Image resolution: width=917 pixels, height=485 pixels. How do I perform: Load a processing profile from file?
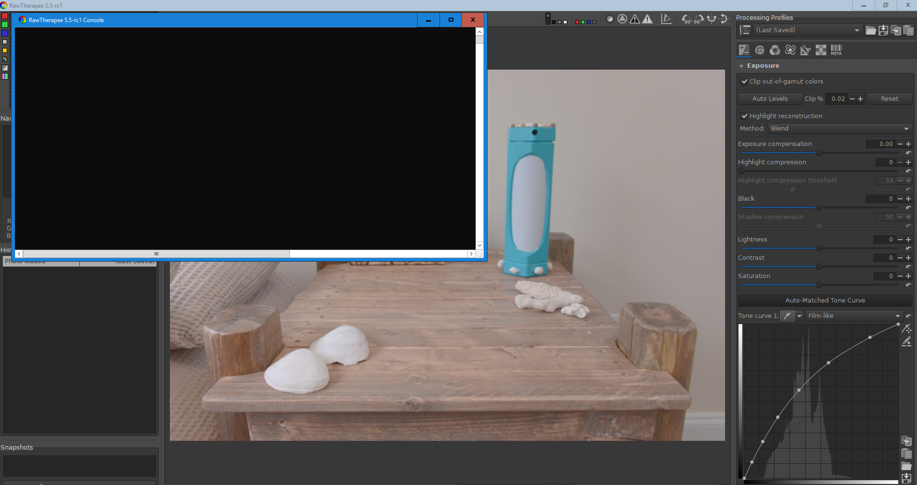(x=871, y=30)
